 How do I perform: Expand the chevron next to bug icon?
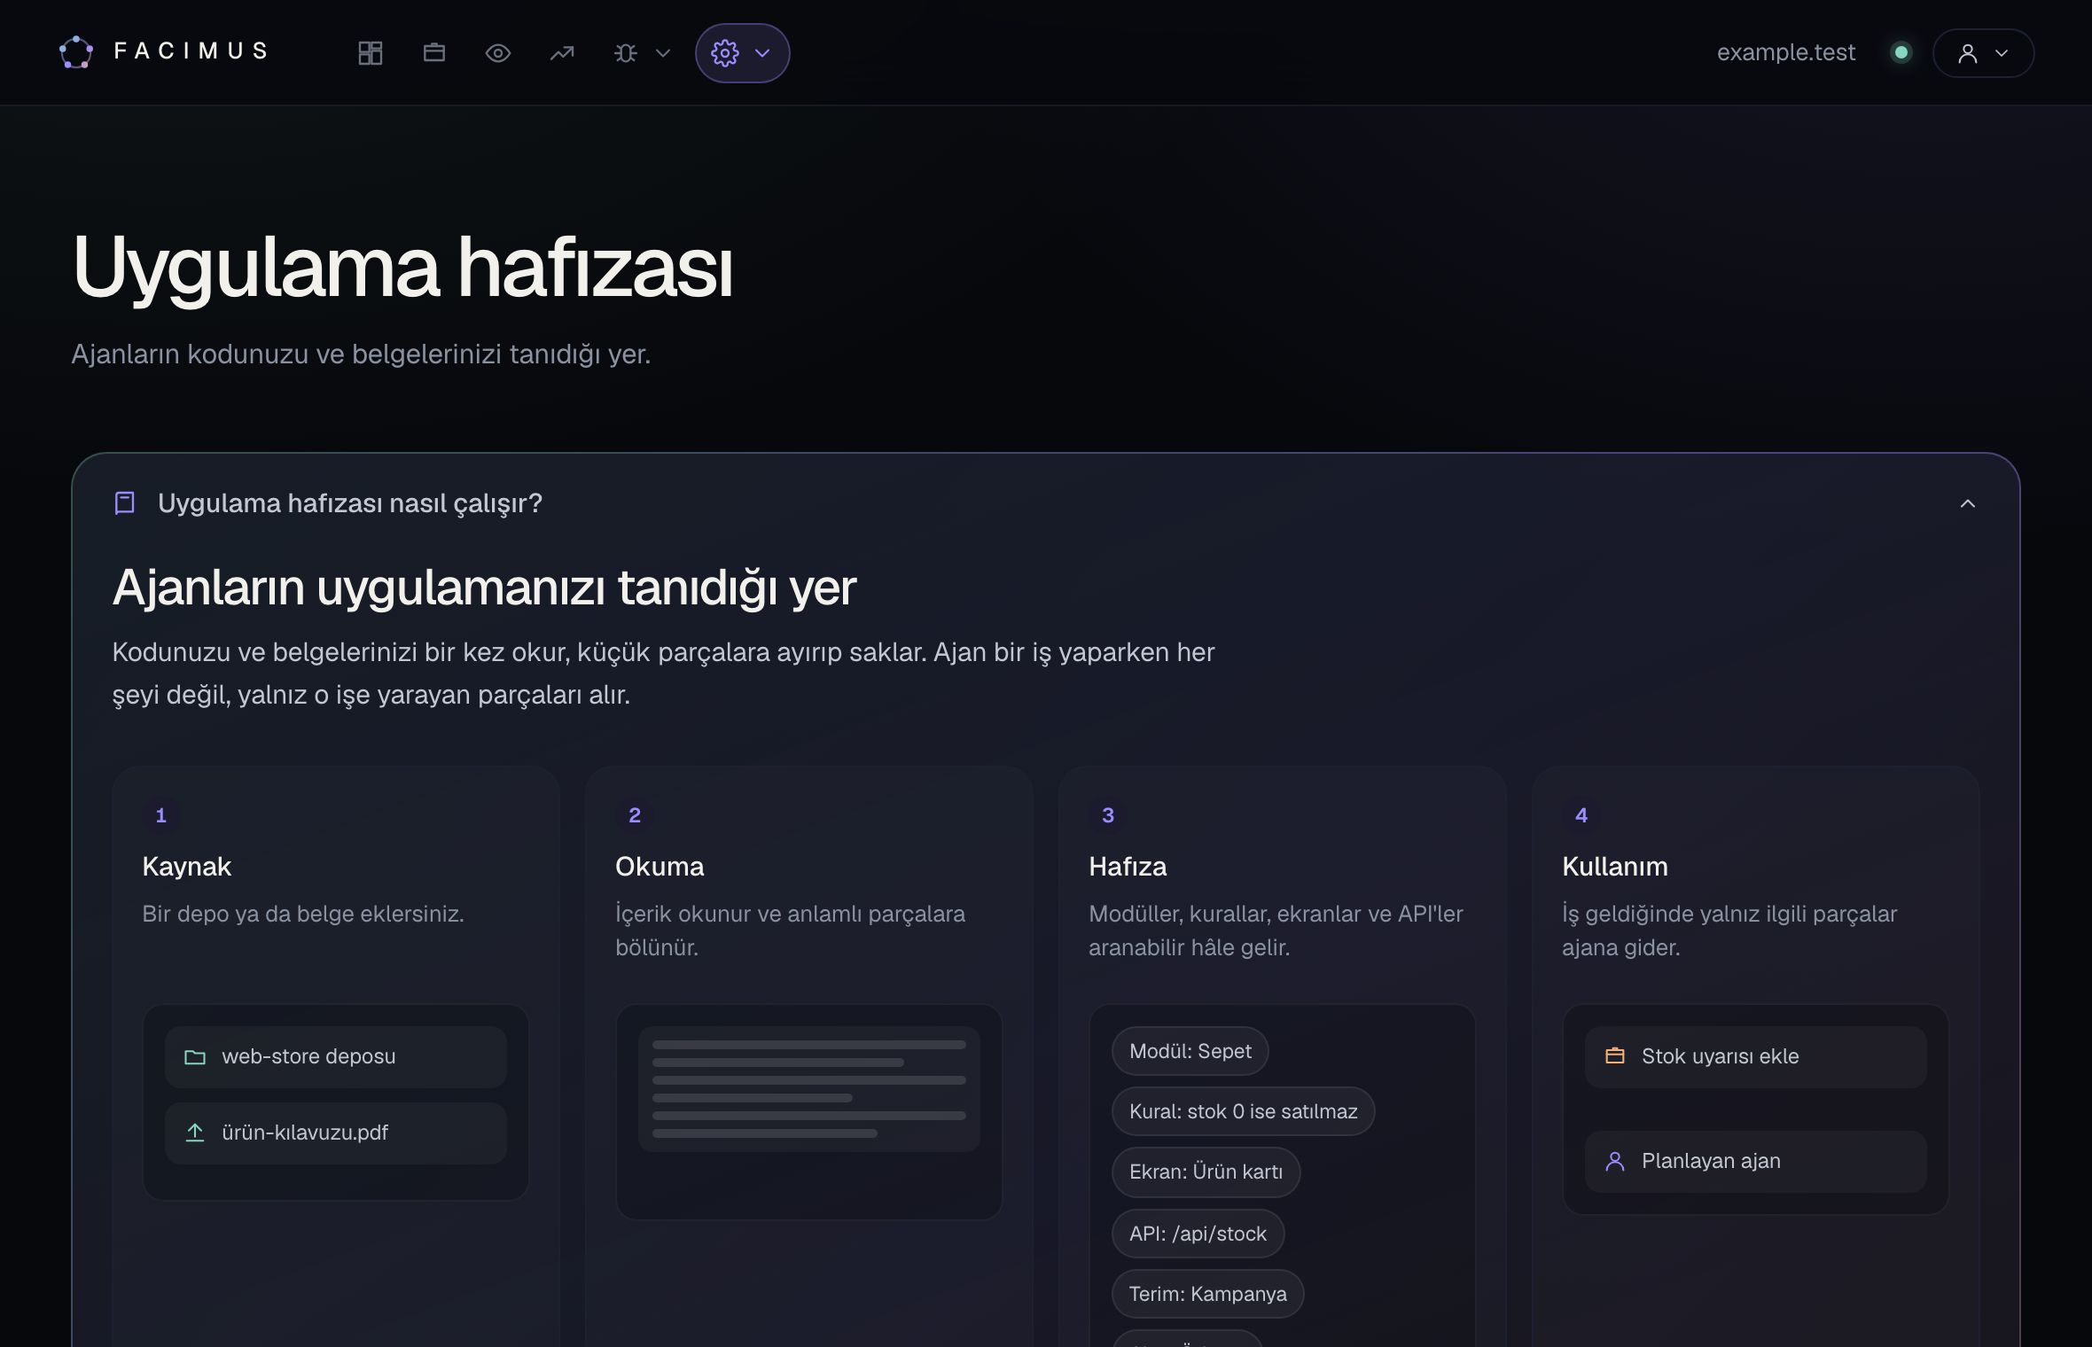point(663,53)
